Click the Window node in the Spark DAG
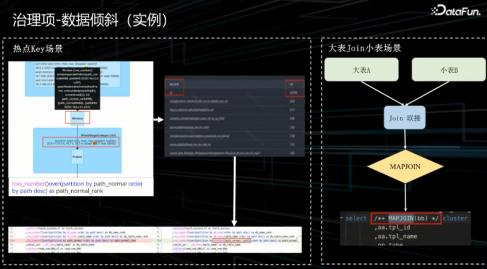The image size is (487, 269). 78,118
